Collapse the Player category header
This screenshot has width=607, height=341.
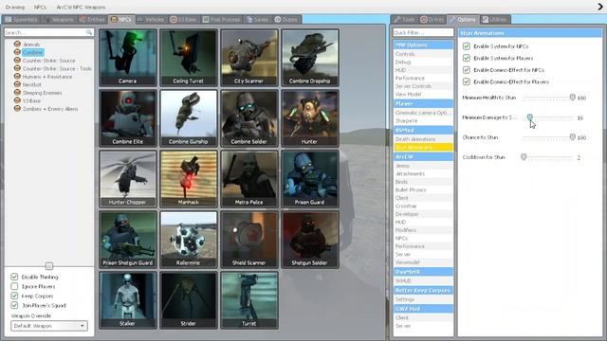[423, 103]
